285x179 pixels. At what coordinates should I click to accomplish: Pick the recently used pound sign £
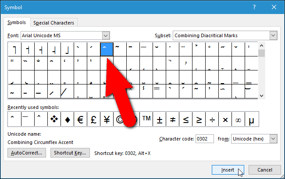pos(93,119)
